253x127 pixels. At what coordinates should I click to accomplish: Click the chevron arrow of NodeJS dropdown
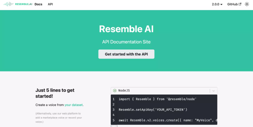(x=214, y=91)
